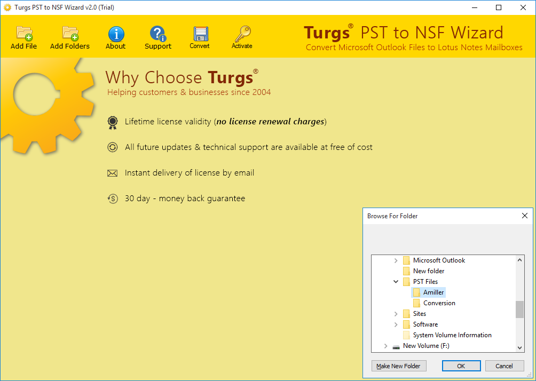Select the New Volume (F:) label

tap(426, 346)
